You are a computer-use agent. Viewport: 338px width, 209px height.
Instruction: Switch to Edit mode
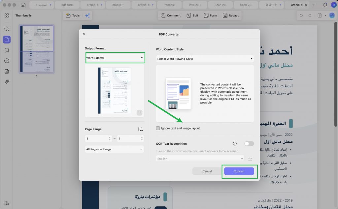(192, 15)
